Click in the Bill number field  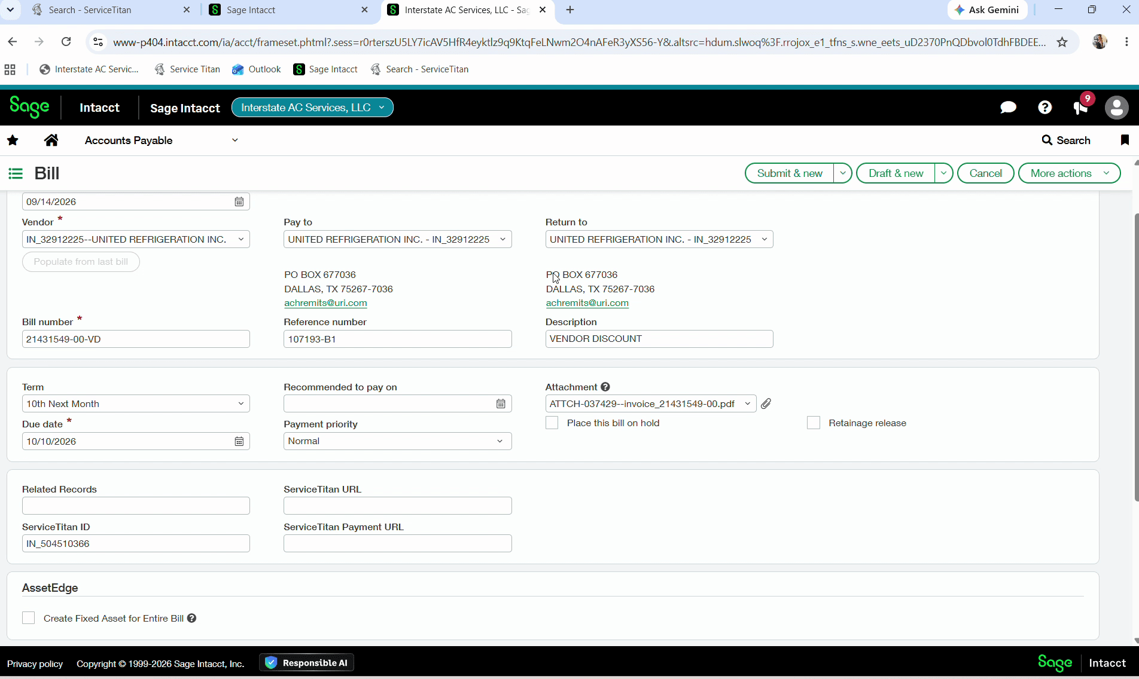click(x=136, y=339)
